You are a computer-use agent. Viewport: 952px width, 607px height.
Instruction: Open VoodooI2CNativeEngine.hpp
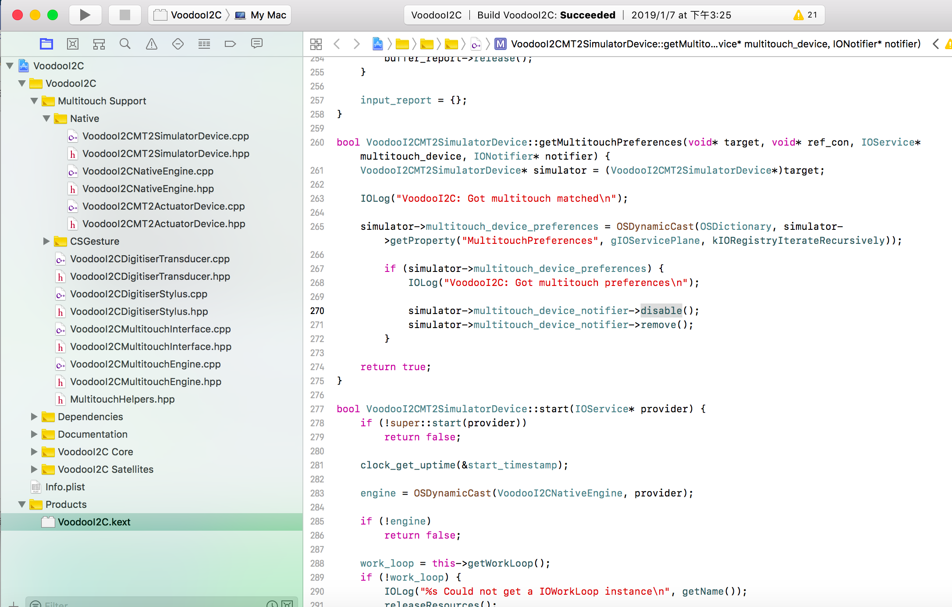pos(148,189)
